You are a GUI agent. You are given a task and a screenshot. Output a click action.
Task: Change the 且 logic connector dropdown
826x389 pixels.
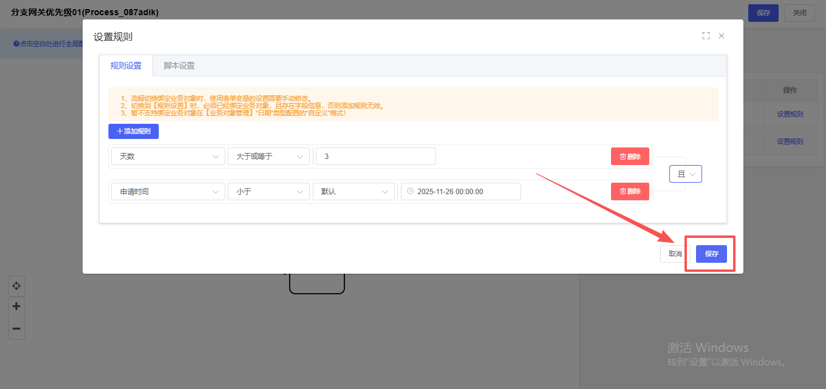point(686,174)
